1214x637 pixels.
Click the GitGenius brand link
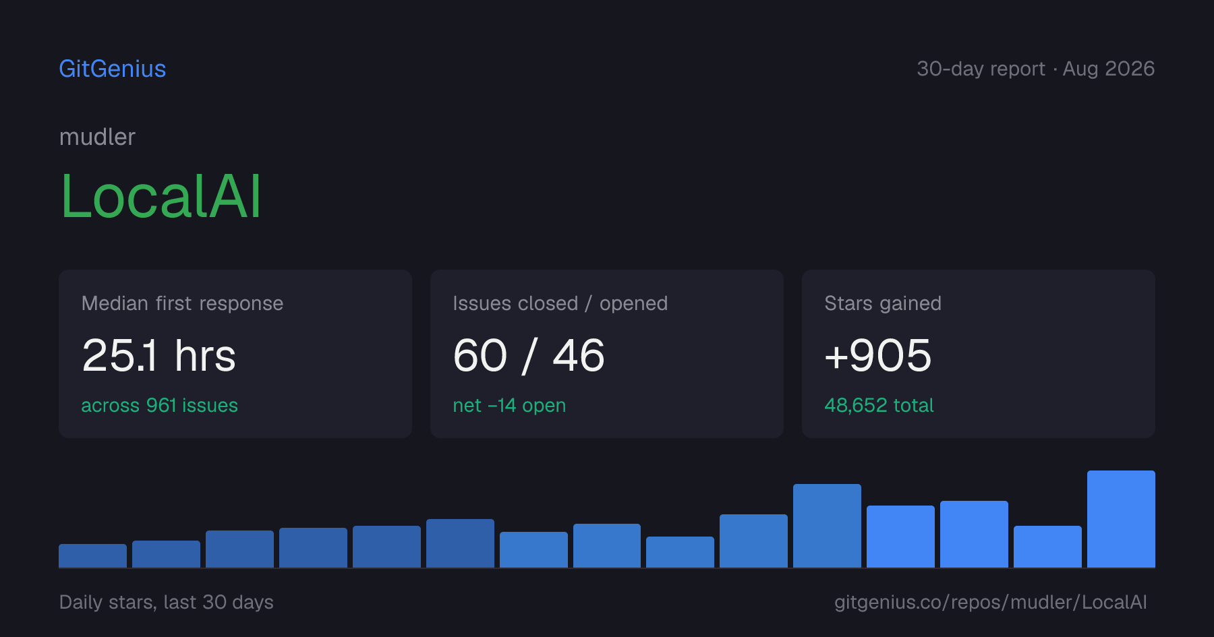[113, 69]
